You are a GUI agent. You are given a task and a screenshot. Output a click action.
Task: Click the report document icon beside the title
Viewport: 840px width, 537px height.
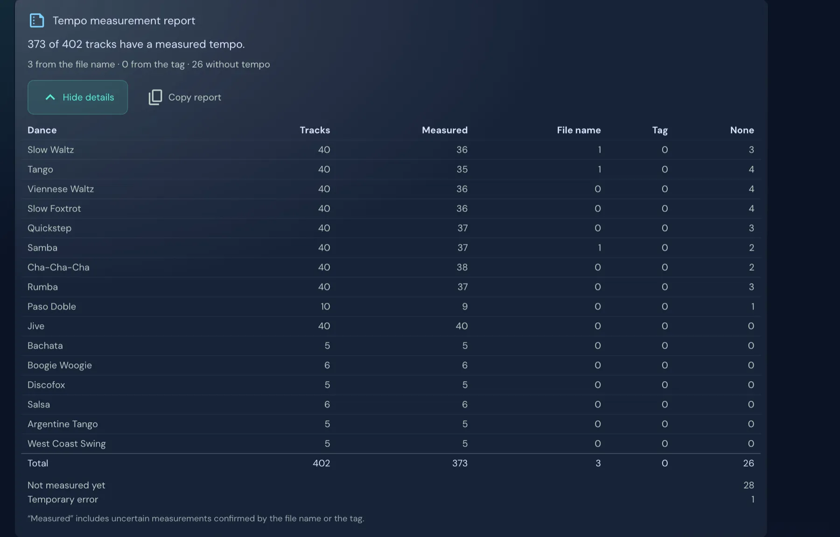click(37, 21)
